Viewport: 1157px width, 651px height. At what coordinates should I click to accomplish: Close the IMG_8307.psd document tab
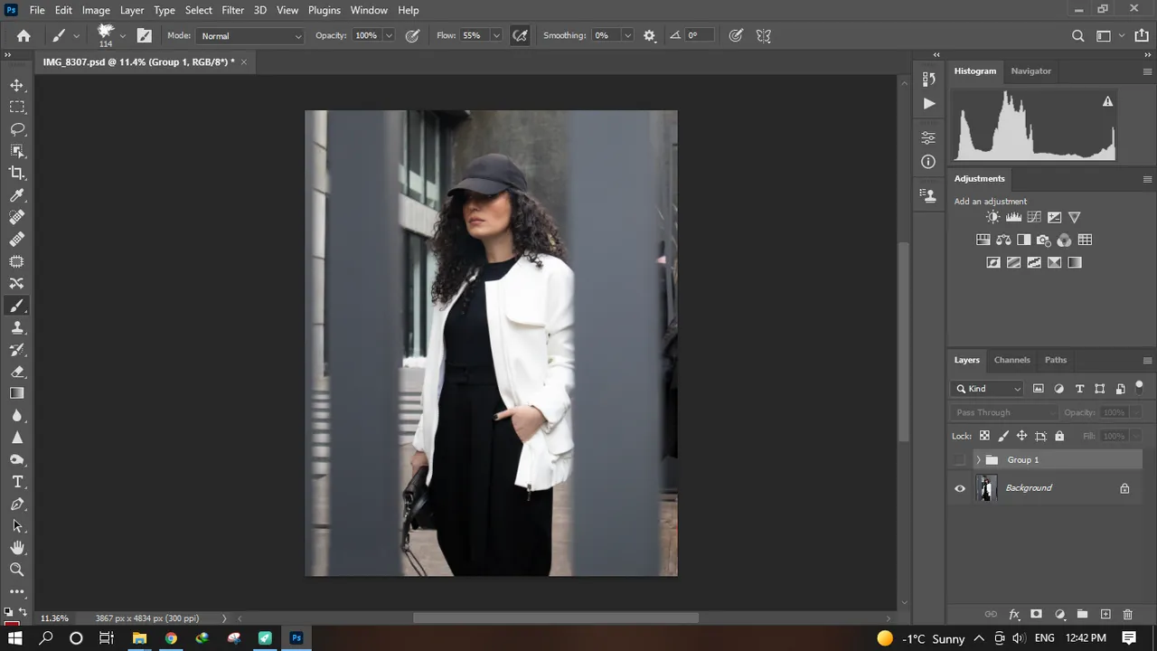(x=243, y=61)
